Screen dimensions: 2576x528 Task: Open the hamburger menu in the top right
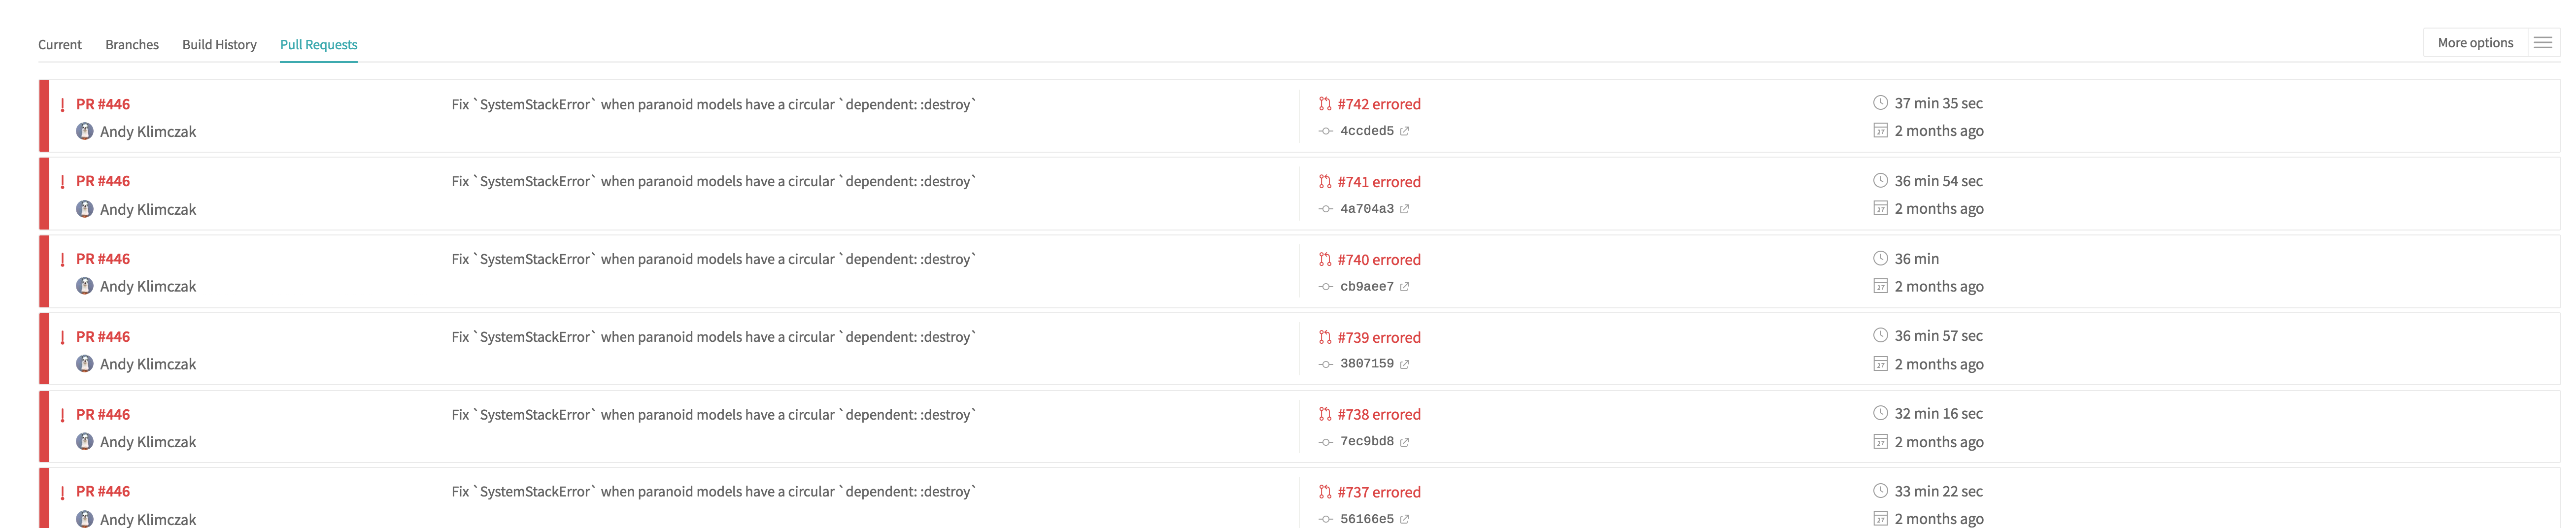point(2543,42)
